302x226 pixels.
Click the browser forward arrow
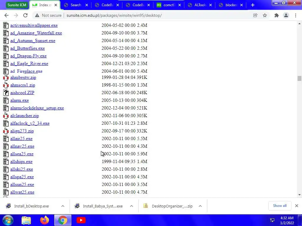pyautogui.click(x=16, y=15)
